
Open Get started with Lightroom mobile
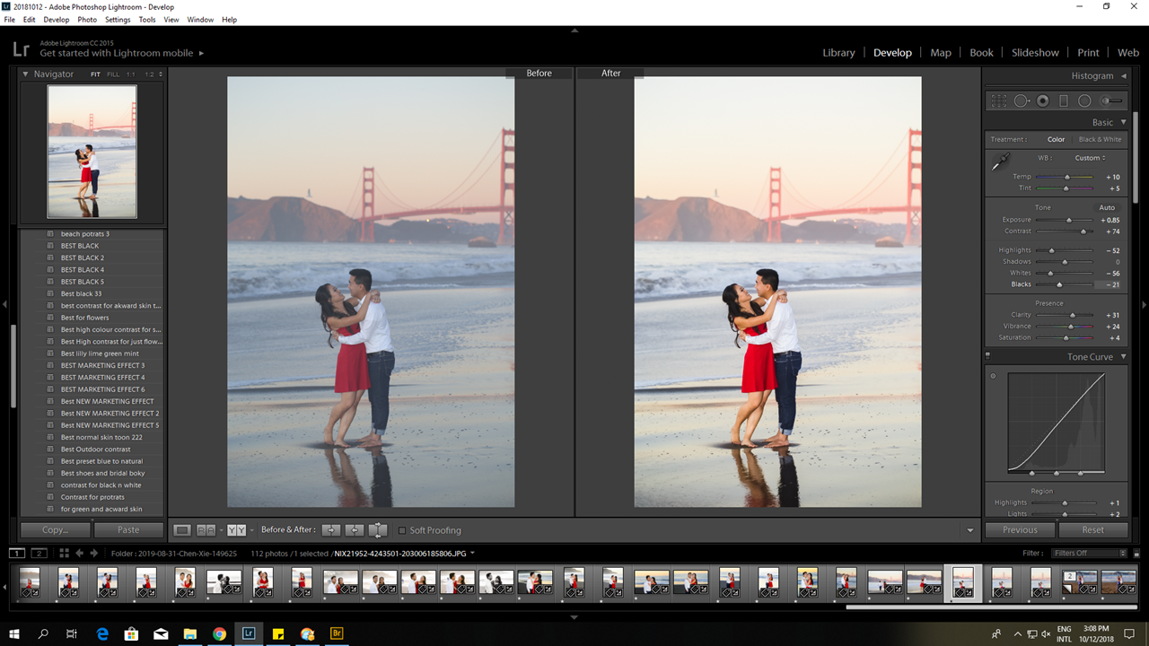coord(117,53)
